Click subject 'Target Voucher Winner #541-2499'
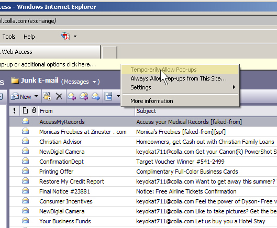This screenshot has height=228, width=277. pos(180,162)
